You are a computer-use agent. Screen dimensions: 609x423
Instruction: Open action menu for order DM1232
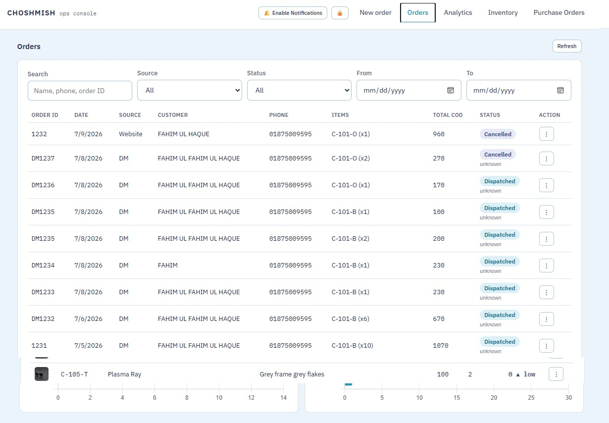tap(546, 319)
